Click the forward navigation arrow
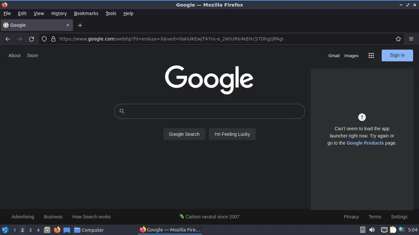The image size is (419, 235). point(20,39)
